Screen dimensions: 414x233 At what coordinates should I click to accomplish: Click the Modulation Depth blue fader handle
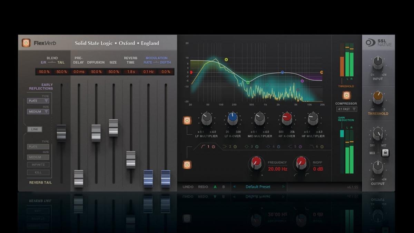166,178
